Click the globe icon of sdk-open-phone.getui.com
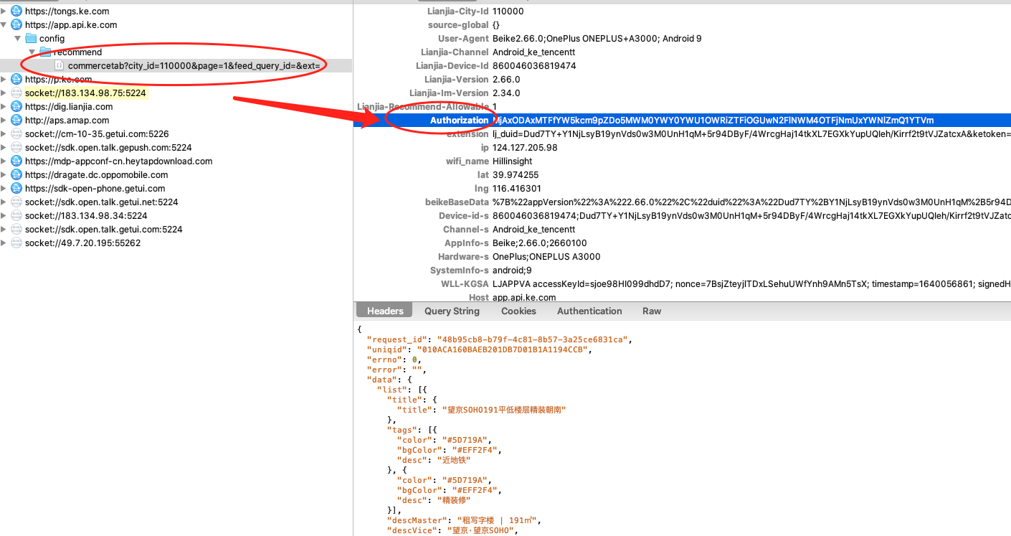1011x536 pixels. (16, 188)
